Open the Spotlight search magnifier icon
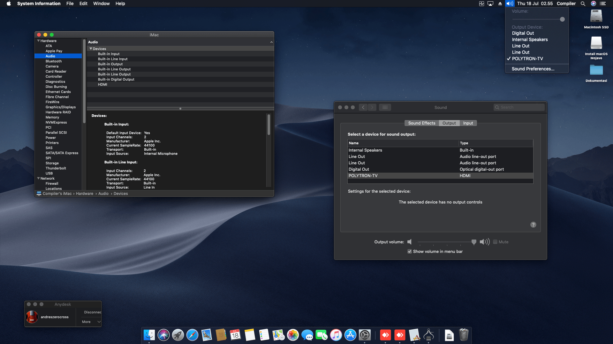613x344 pixels. 583,4
